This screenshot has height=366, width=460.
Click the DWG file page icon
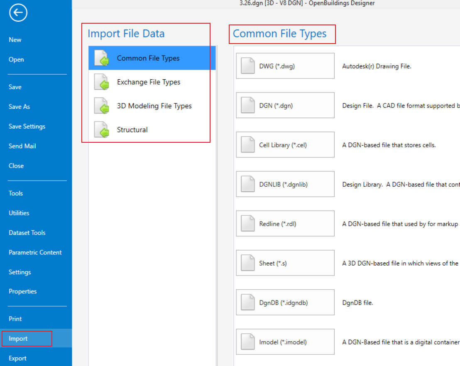(248, 66)
